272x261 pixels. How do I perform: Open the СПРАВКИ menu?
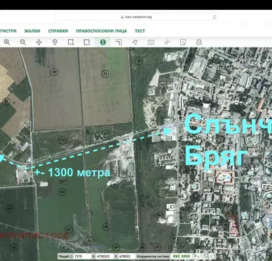[x=58, y=31]
